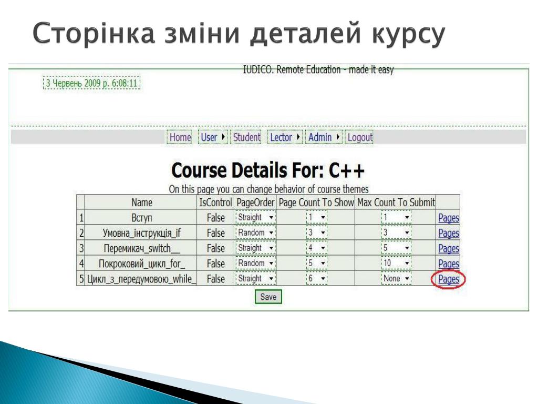538x404 pixels.
Task: Click the PageOrder column header
Action: (x=256, y=203)
